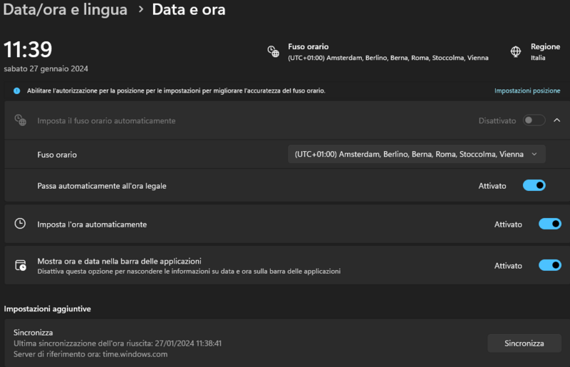
Task: Collapse the automatic time zone section chevron
Action: [x=557, y=120]
